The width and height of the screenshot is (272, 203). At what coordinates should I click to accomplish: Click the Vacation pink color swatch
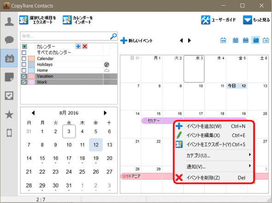pyautogui.click(x=31, y=76)
